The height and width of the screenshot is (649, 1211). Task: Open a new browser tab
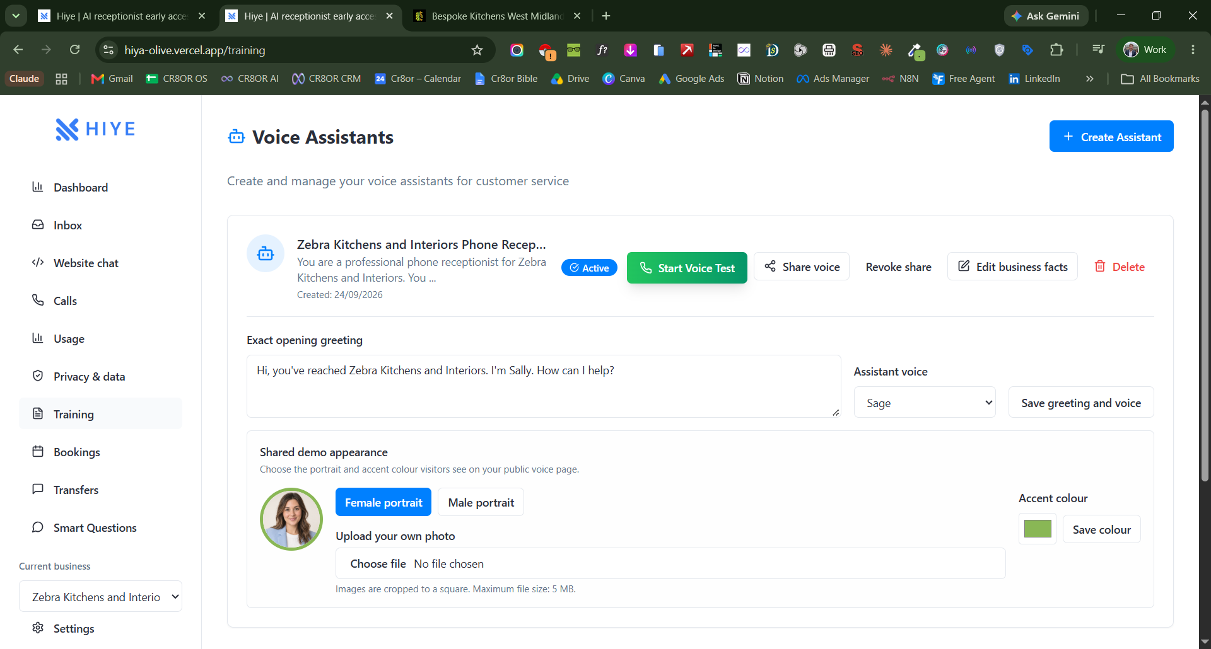coord(606,16)
